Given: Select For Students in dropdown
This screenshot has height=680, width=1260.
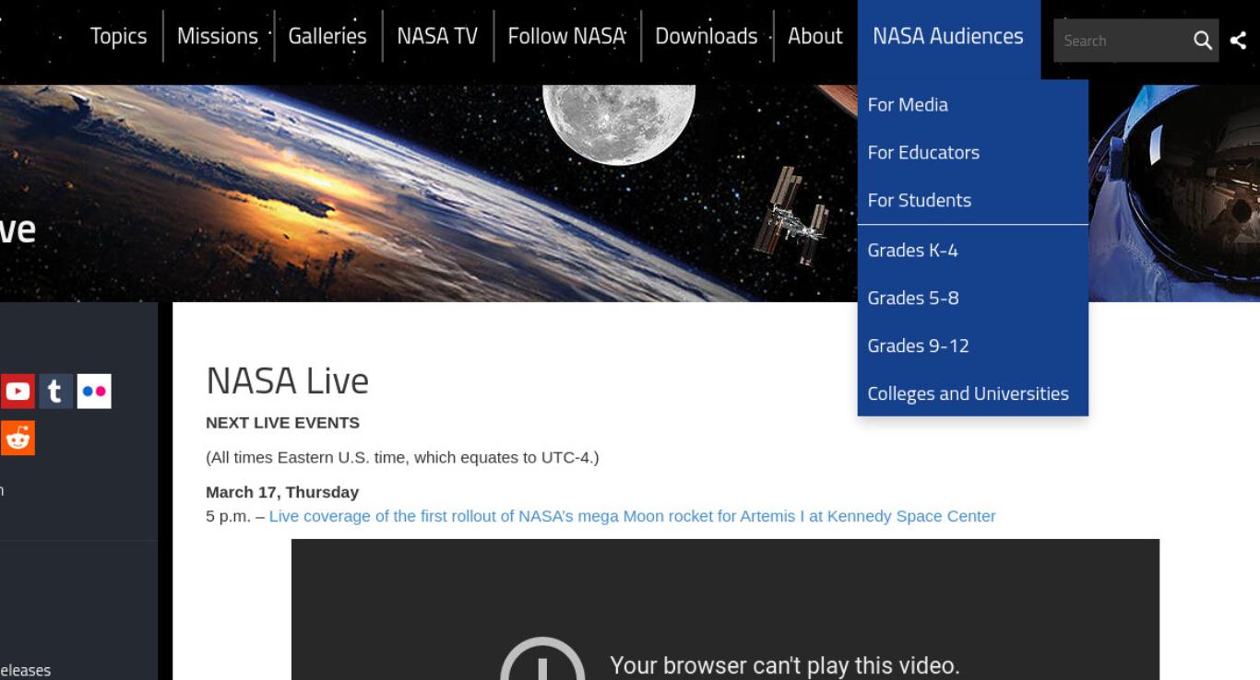Looking at the screenshot, I should point(973,200).
